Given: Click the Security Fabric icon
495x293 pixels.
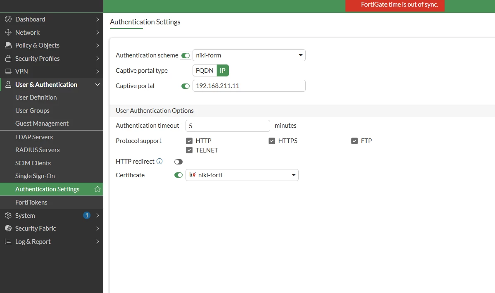Looking at the screenshot, I should 8,228.
